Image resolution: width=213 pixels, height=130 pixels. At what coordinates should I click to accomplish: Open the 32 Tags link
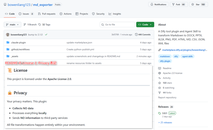click(44, 25)
